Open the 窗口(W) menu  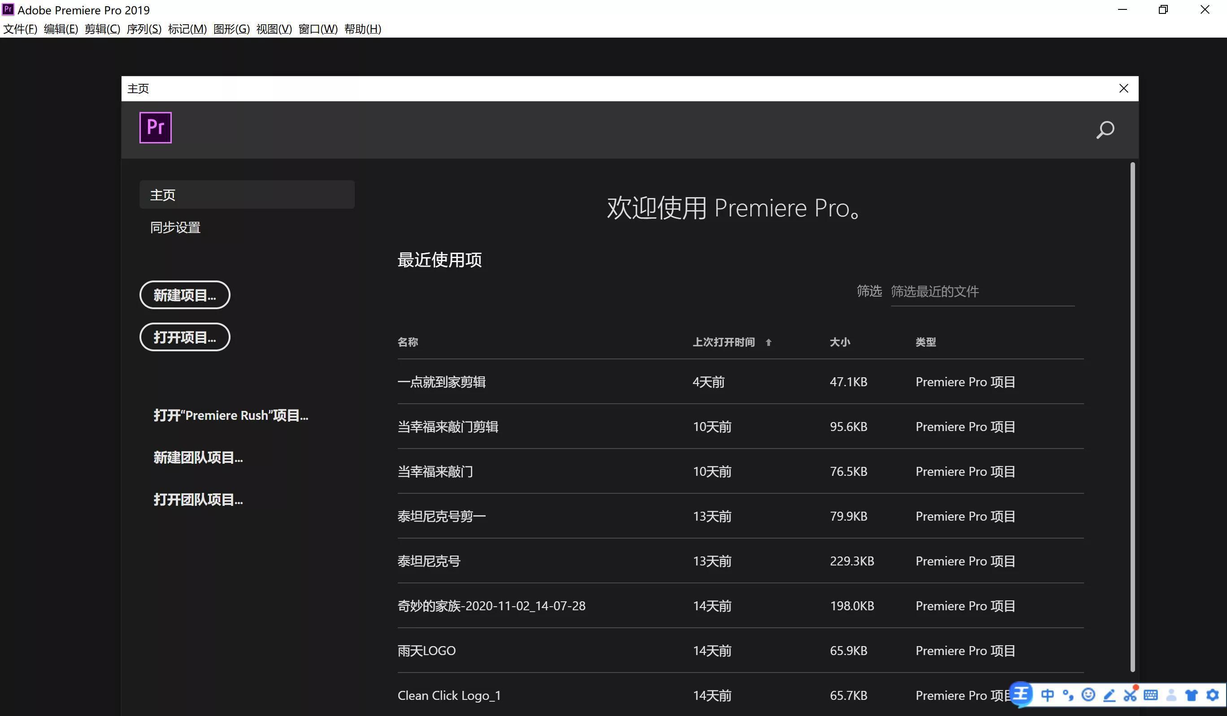318,29
